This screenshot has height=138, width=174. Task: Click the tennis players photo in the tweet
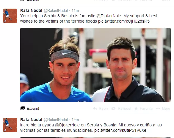pyautogui.click(x=95, y=65)
